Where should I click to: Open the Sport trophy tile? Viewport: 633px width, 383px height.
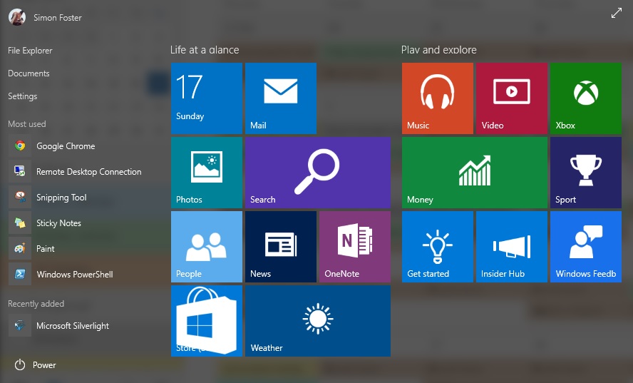(x=586, y=173)
